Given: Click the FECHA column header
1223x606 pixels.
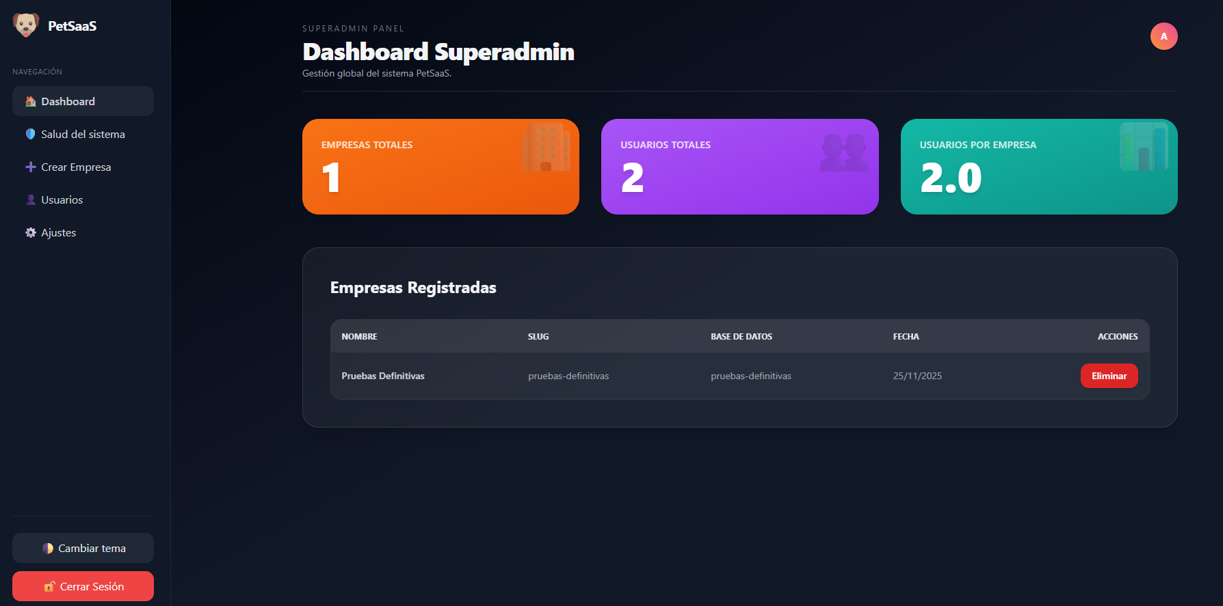Looking at the screenshot, I should 906,336.
